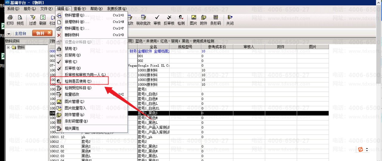The width and height of the screenshot is (382, 161).
Task: Expand the 物料 tree node
Action: coord(8,47)
